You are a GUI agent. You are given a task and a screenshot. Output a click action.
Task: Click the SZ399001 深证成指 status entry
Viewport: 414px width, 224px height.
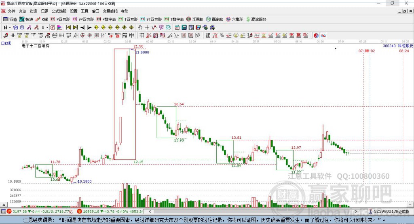point(389,211)
